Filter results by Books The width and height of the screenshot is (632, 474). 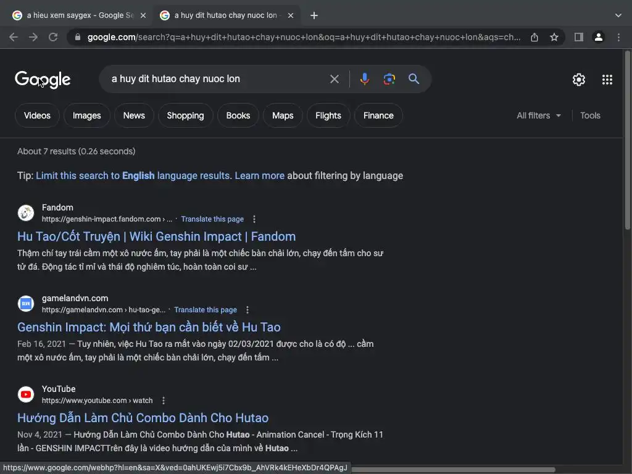(x=238, y=115)
